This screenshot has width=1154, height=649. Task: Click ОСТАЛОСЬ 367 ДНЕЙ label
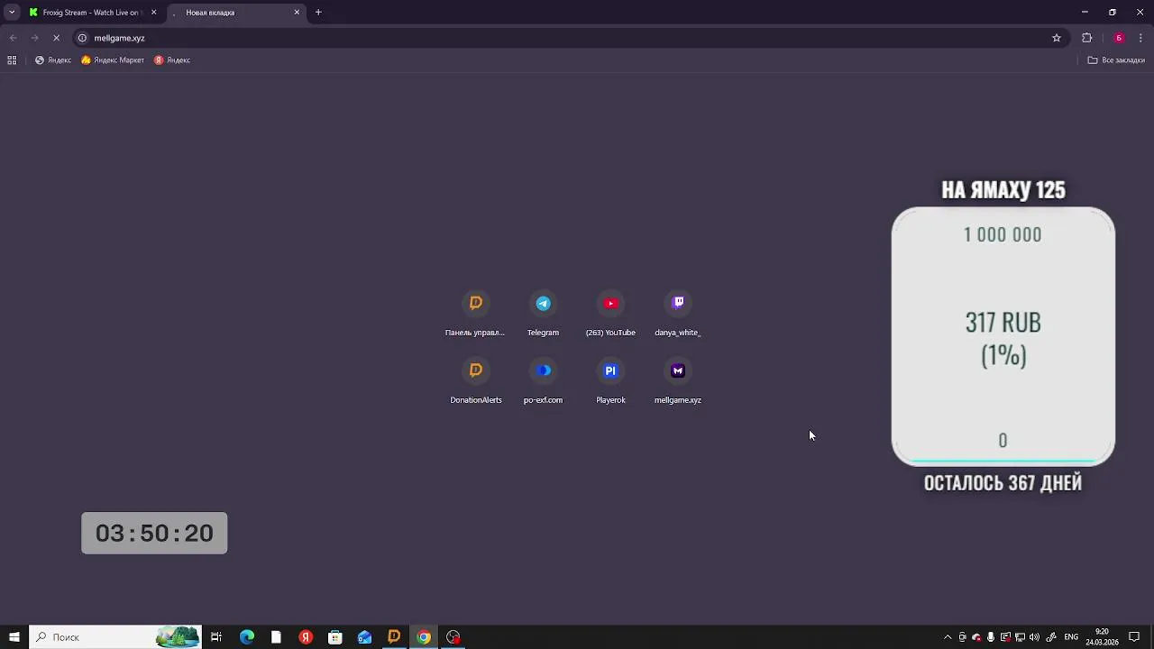pos(1003,483)
